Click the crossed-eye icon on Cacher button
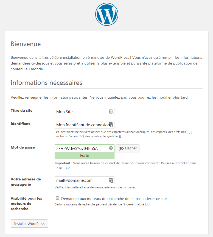The image size is (213, 237). (121, 148)
